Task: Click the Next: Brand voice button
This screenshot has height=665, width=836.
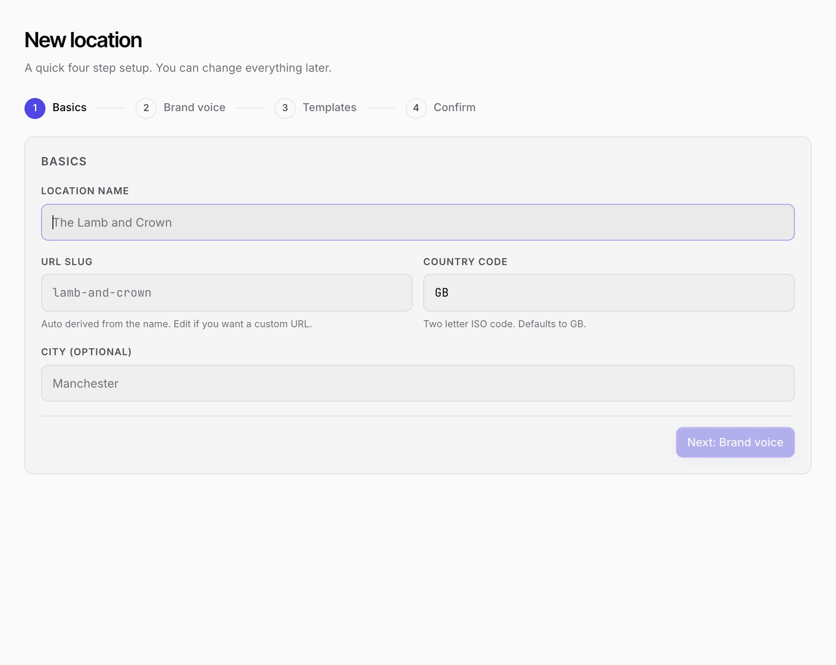Action: (x=735, y=442)
